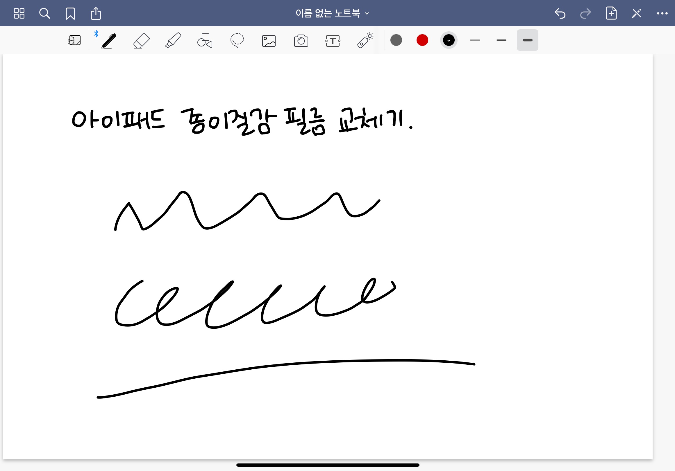Select the Text box tool
Viewport: 675px width, 471px height.
pos(333,41)
